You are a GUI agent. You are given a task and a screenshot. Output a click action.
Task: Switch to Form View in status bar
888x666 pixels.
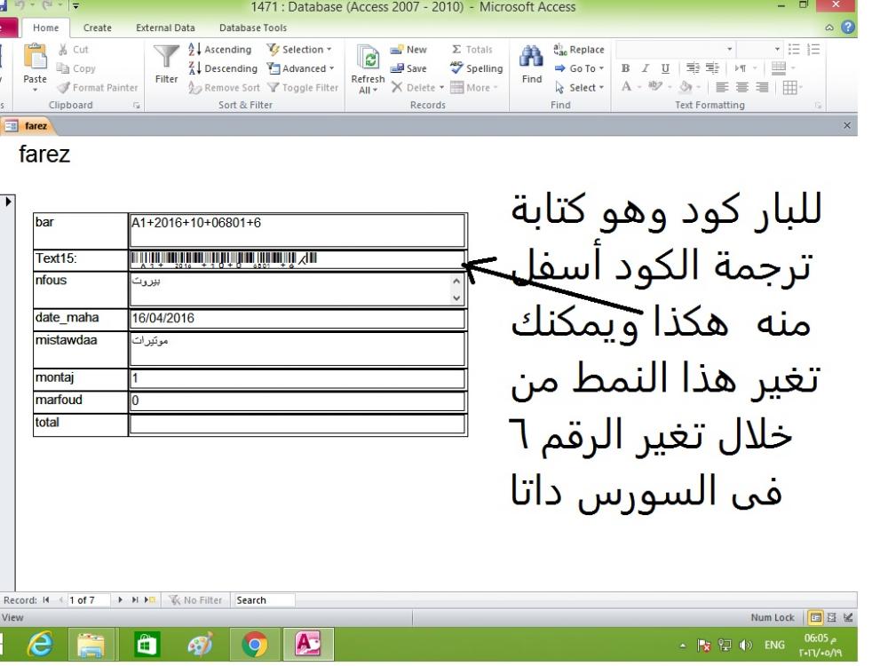(815, 617)
